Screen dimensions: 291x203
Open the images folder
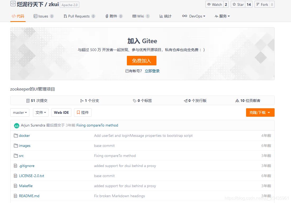(25, 146)
